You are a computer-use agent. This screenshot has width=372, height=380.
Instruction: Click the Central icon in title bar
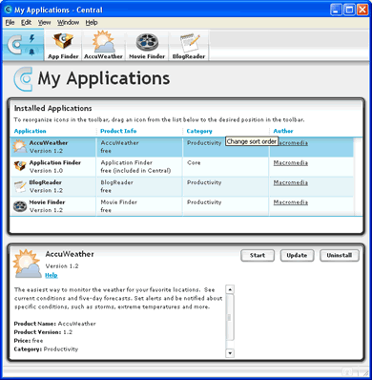[8, 10]
